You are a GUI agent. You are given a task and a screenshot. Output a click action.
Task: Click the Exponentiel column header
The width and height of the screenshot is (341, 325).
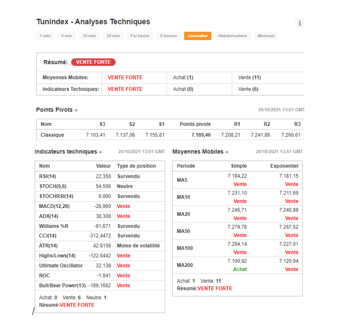(284, 166)
